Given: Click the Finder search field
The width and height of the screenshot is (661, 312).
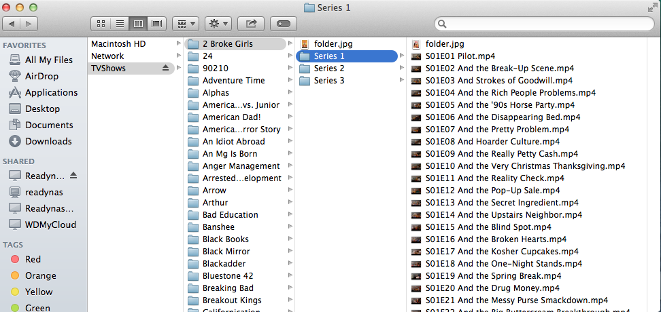Looking at the screenshot, I should [x=544, y=24].
